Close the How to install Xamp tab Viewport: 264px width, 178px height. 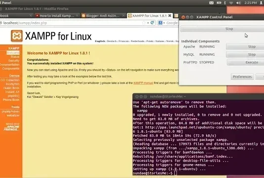point(77,15)
